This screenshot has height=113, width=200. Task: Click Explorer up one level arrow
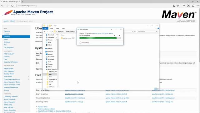tap(52, 31)
